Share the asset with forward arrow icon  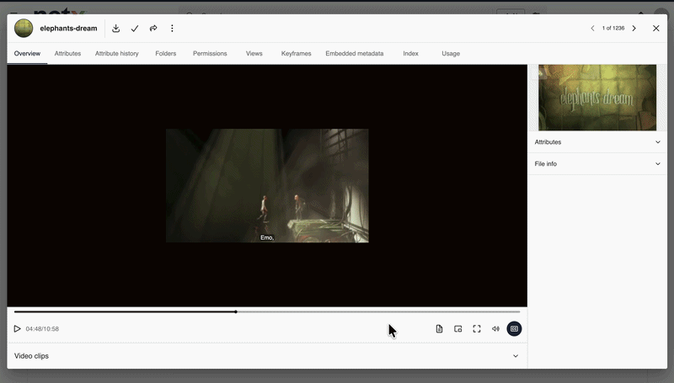coord(153,29)
